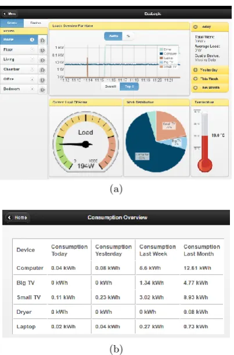
Task: Expand the Last Month statistics section
Action: [210, 88]
